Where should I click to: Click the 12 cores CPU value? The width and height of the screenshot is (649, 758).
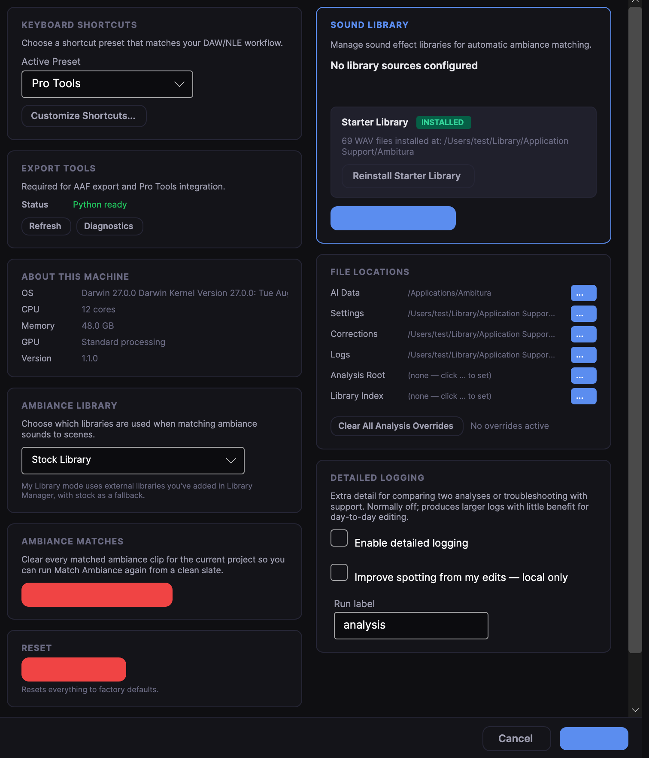coord(99,310)
